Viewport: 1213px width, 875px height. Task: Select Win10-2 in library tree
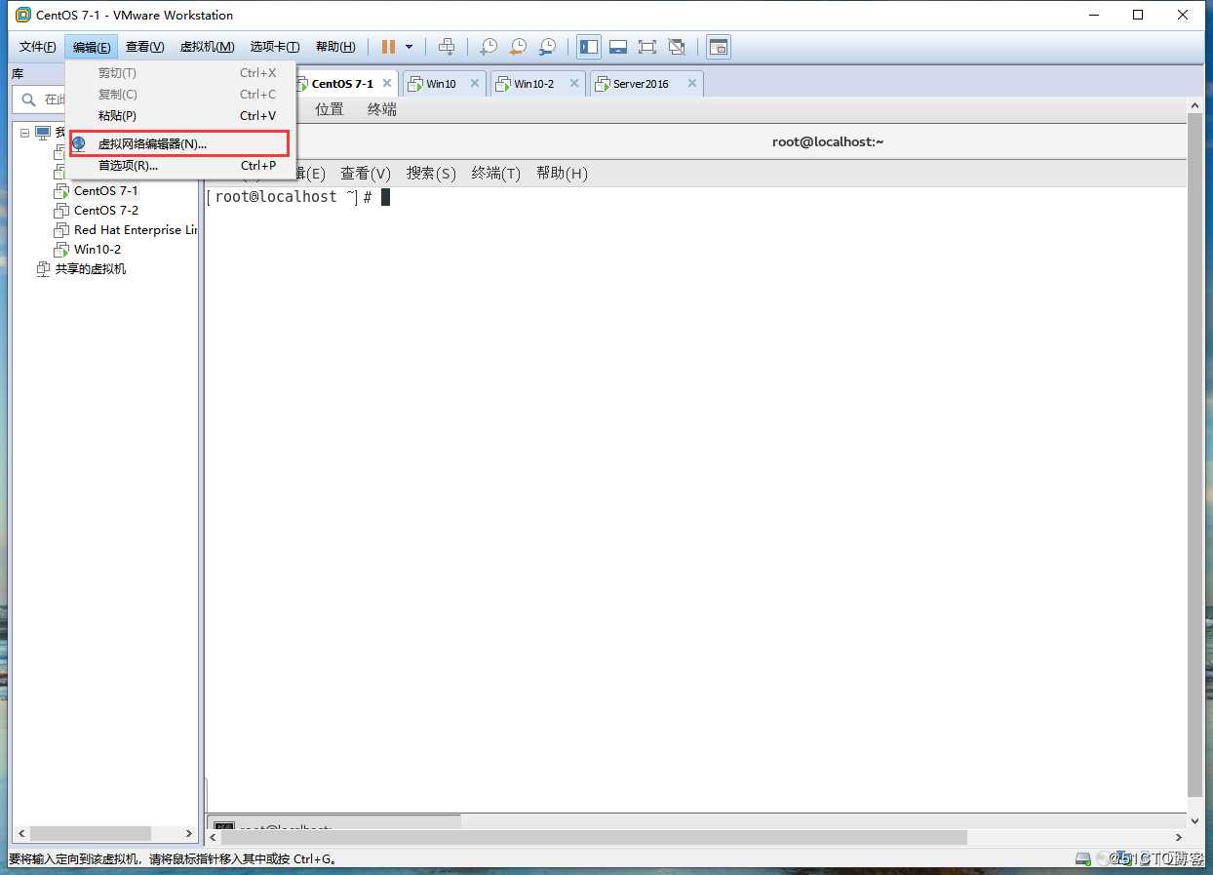[x=98, y=250]
